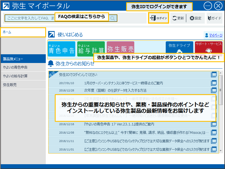This screenshot has height=169, width=225.
Task: Open the 1月のサーバーメンテナンス notice
Action: click(123, 83)
